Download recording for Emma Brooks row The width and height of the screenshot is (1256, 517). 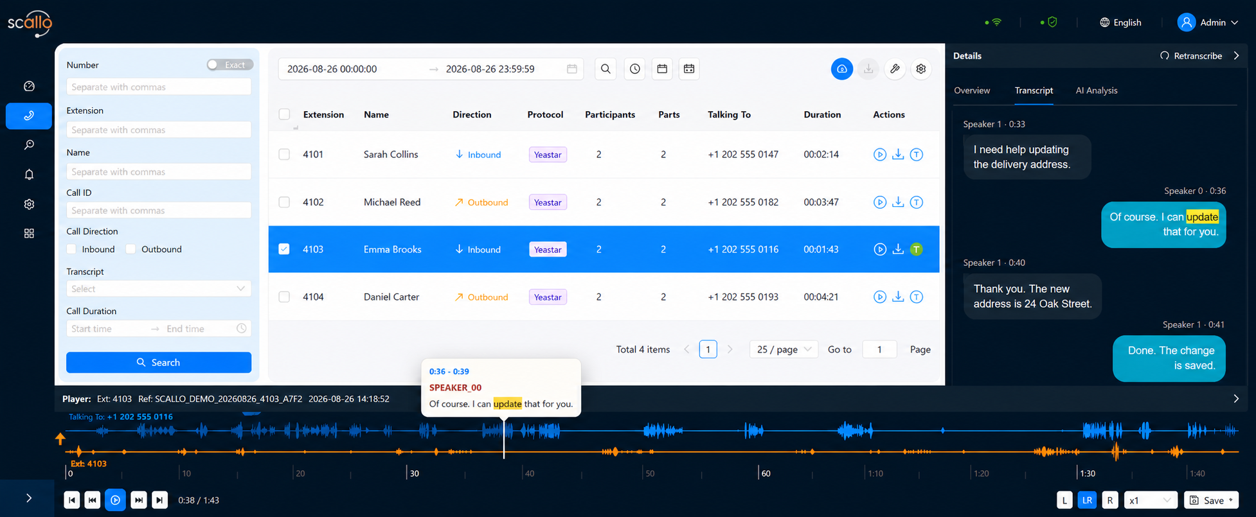coord(898,249)
